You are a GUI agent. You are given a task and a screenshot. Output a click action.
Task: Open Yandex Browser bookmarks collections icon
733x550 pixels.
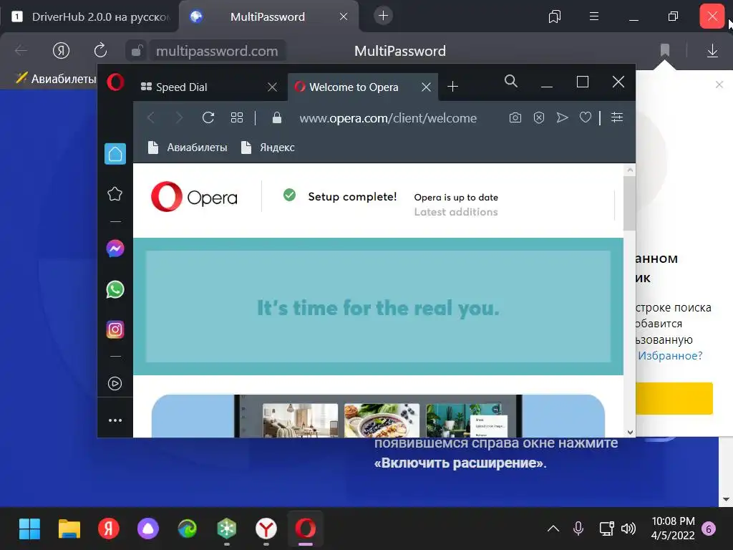[555, 17]
